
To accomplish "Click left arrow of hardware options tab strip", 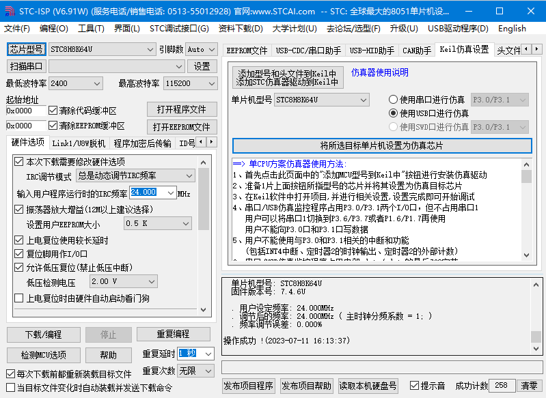I will [201, 142].
